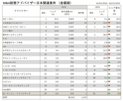This screenshot has height=101, width=123.
Task: Click the green up arrow in FIH Partners A/S row
Action: pyautogui.click(x=109, y=62)
